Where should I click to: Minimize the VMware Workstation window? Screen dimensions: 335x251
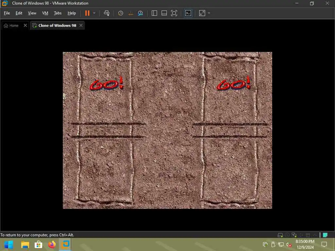(x=297, y=3)
